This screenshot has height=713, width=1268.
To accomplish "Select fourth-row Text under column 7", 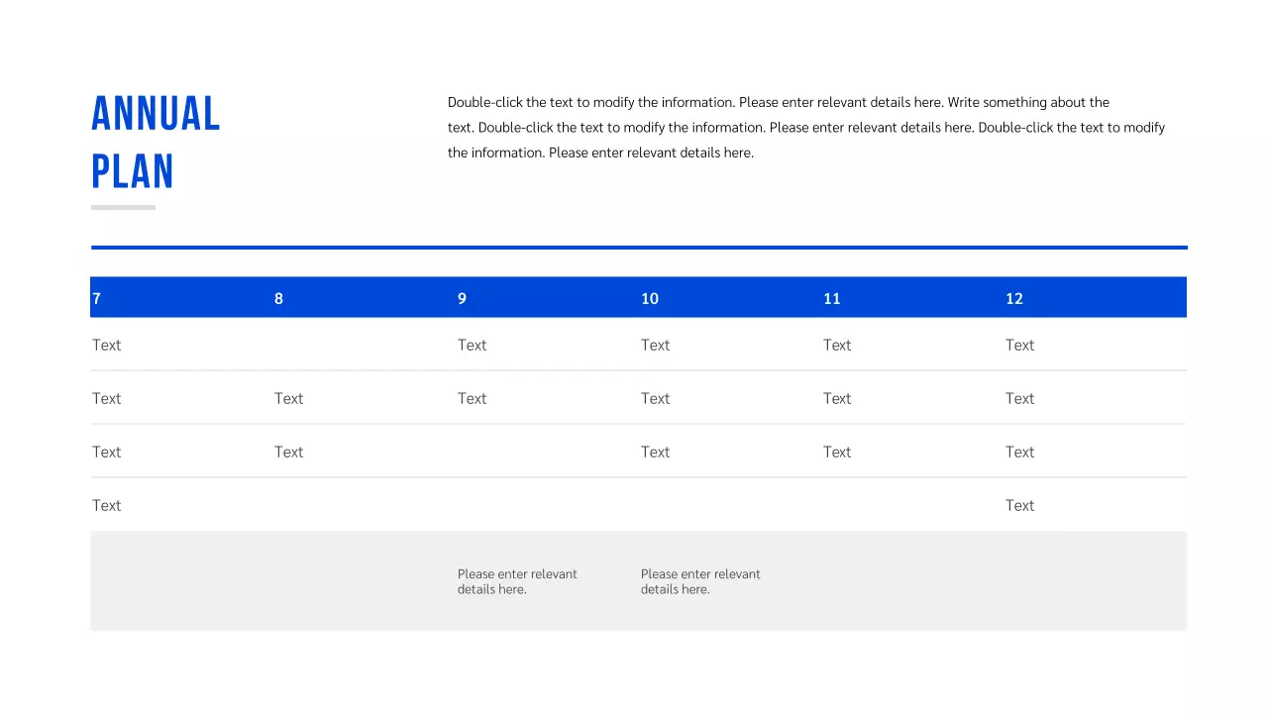I will (106, 506).
